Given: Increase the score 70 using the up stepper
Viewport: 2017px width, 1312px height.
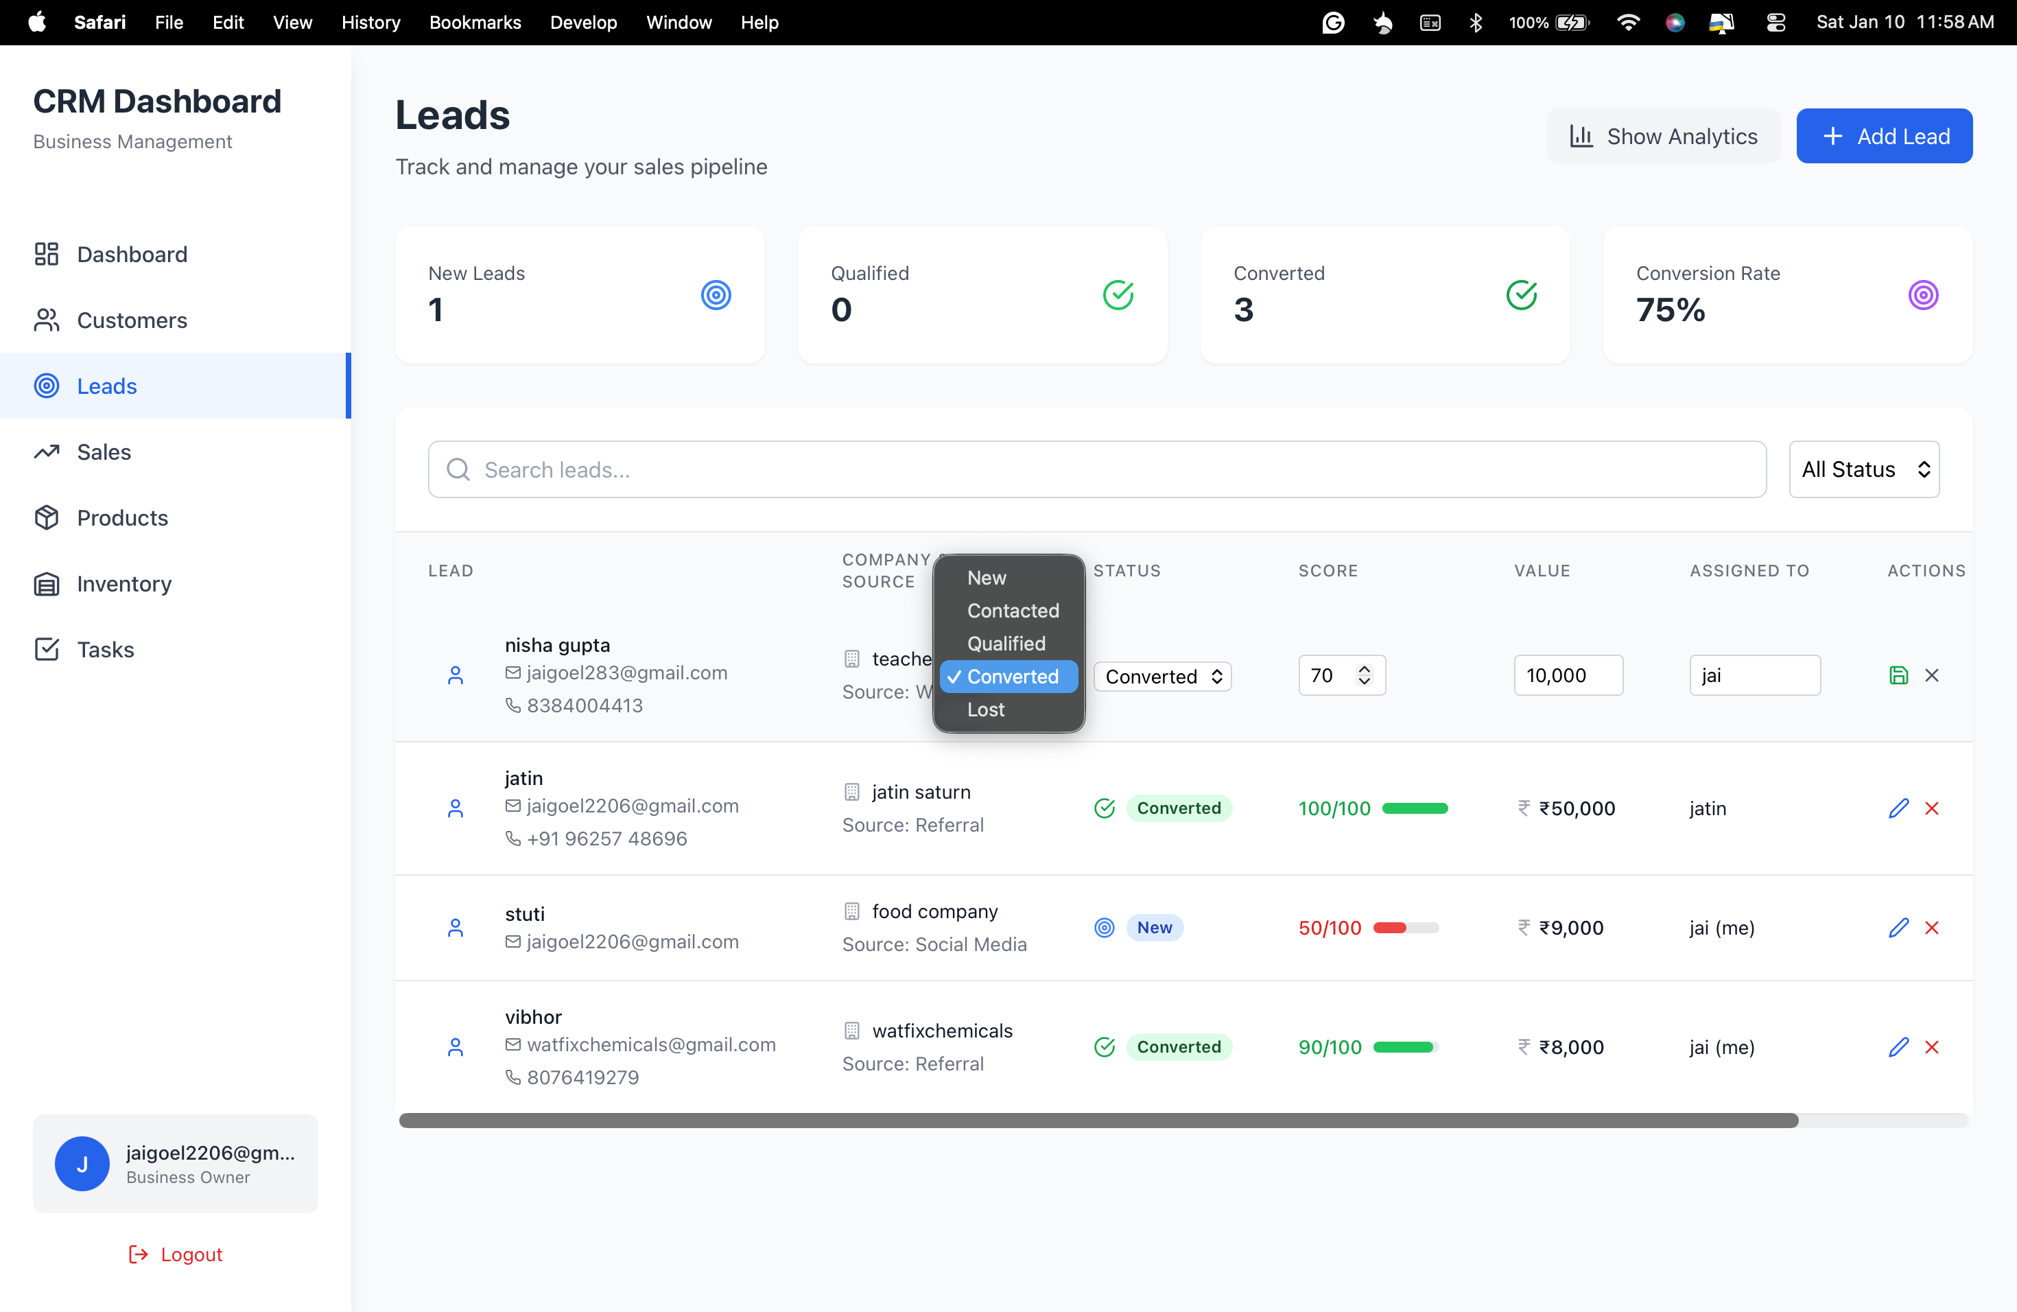Looking at the screenshot, I should pyautogui.click(x=1365, y=669).
